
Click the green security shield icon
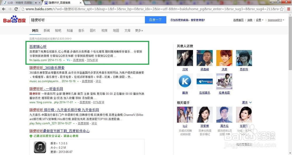[31, 136]
